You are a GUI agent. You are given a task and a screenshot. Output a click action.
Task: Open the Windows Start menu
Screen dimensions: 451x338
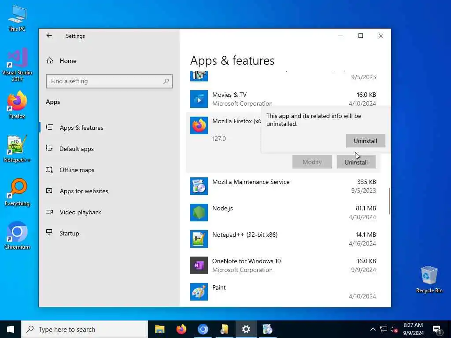click(x=11, y=329)
